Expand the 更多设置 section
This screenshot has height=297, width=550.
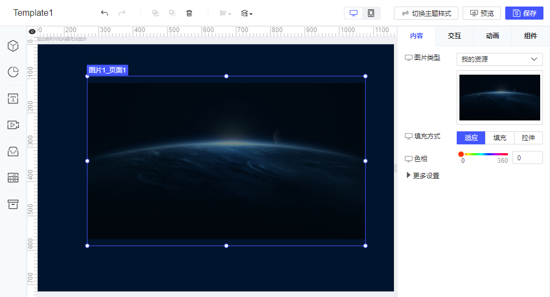pyautogui.click(x=423, y=175)
